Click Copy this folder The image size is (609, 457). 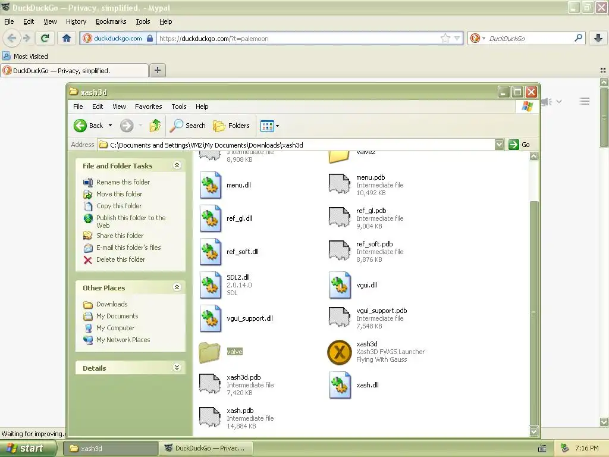(119, 206)
